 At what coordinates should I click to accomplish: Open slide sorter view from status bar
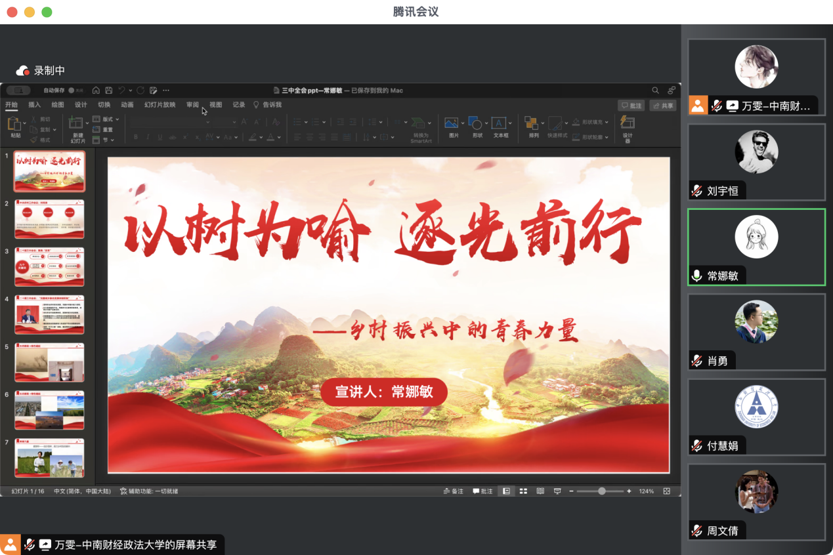coord(523,491)
